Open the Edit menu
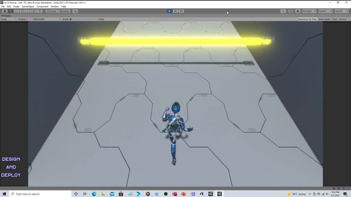 (9, 7)
